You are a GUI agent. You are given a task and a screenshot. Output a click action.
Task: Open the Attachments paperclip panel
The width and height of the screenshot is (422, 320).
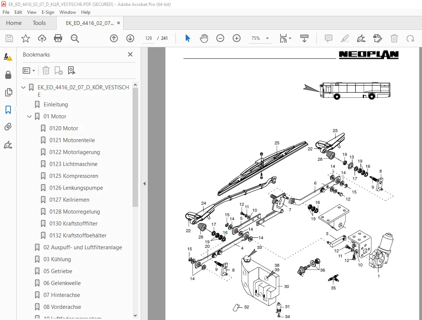[8, 127]
